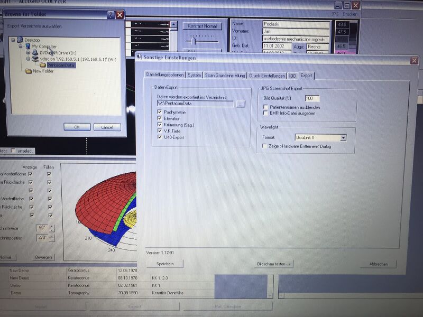Uncheck the Pachymetrie export checkbox
Viewport: 423px width, 317px height.
[160, 113]
